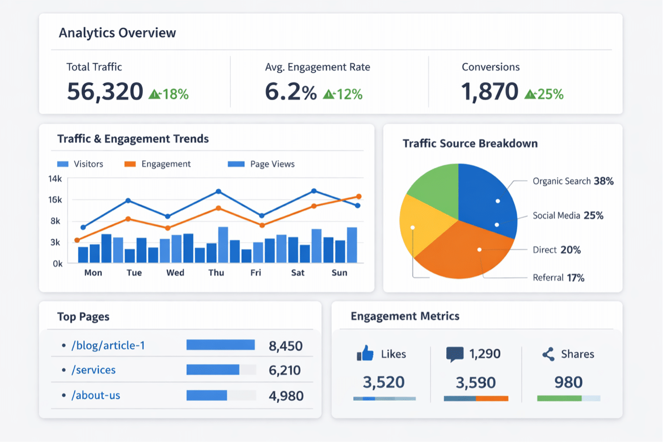This screenshot has width=664, height=443.
Task: Click the green up arrow beside 18%
Action: (x=155, y=94)
